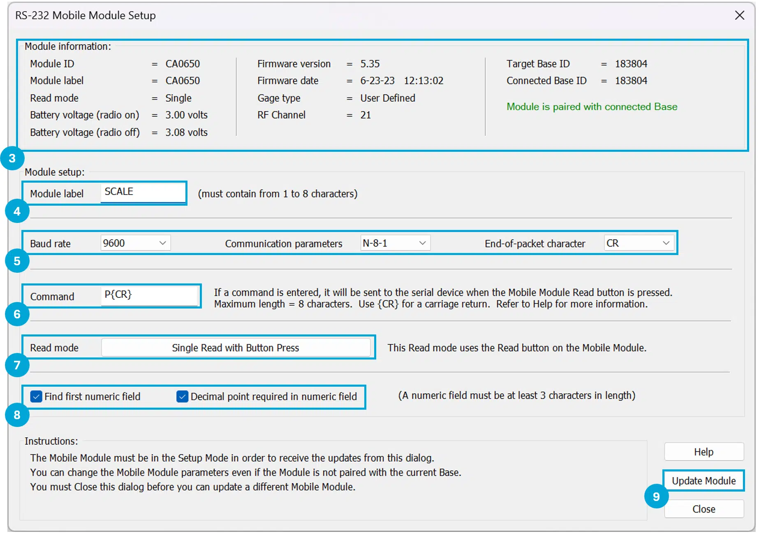Click the numeric field minimum 3 characters note
Screen dimensions: 759x536
click(x=517, y=395)
